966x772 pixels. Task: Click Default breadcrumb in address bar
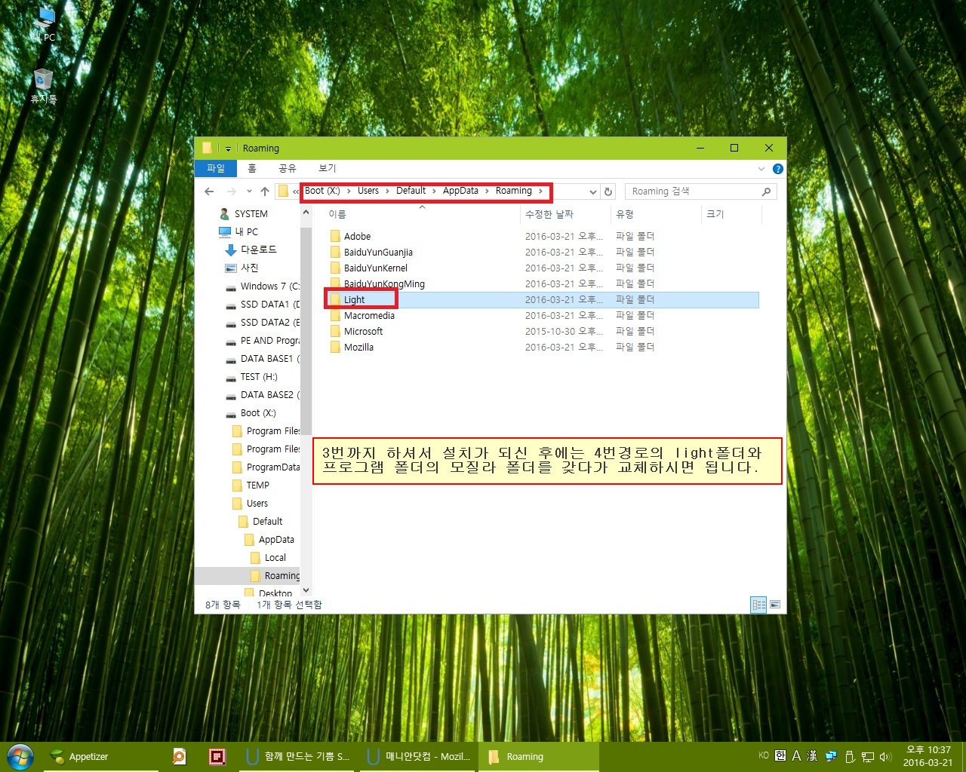pos(411,191)
